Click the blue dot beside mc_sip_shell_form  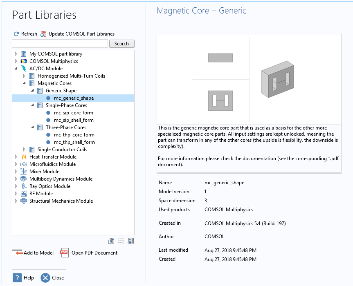click(48, 120)
